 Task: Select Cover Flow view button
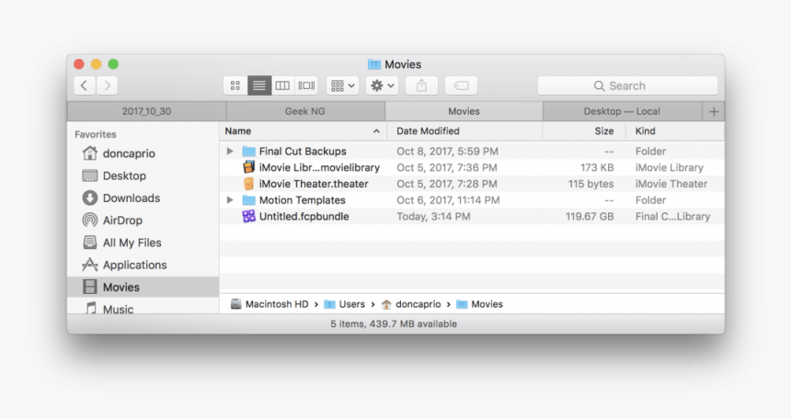[305, 85]
